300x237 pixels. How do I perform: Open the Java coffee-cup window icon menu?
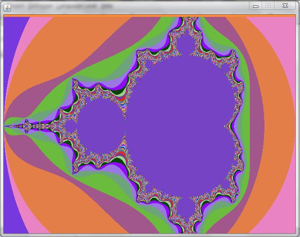click(7, 8)
